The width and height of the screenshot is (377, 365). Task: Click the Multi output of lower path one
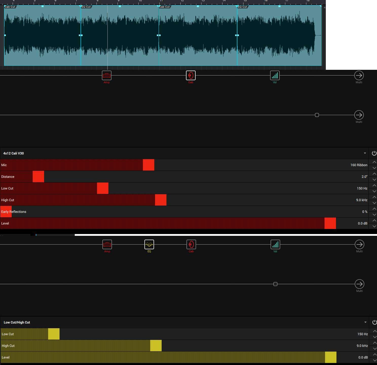[360, 244]
